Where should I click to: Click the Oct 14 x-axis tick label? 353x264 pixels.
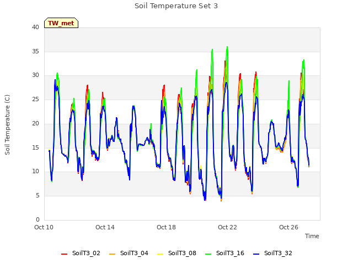tap(105, 227)
